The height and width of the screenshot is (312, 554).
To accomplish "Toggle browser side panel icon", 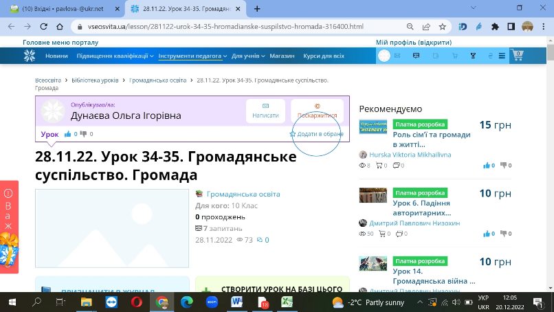I will click(511, 27).
